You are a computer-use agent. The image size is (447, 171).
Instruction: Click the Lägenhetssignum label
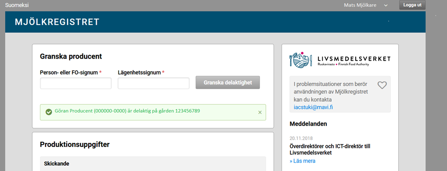141,72
